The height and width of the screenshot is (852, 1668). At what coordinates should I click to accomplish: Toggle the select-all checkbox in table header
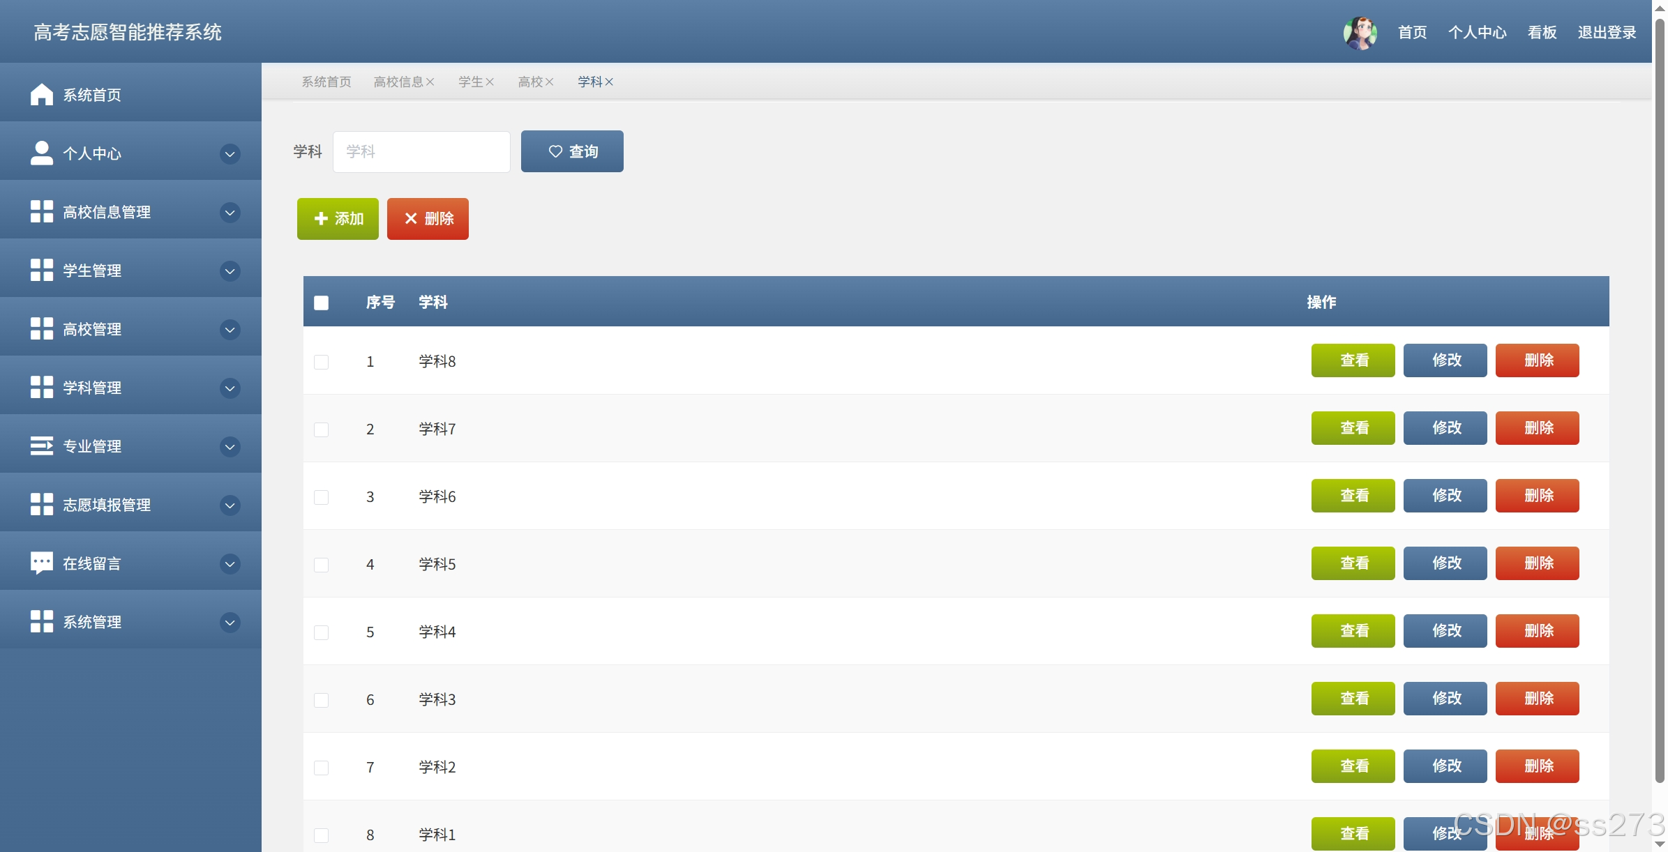(321, 303)
